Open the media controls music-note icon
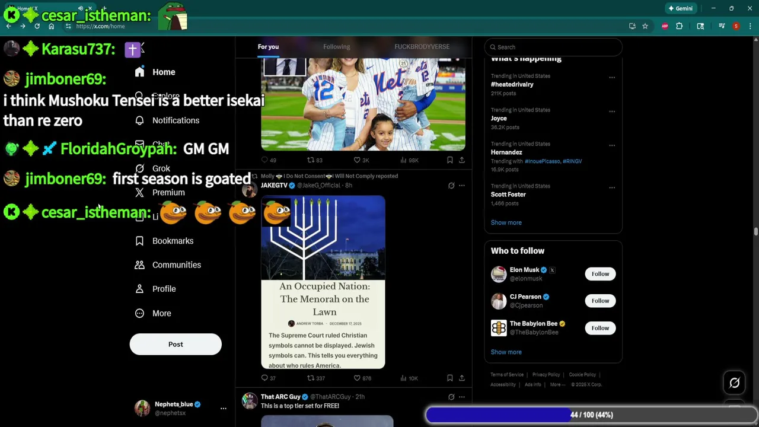759x427 pixels. tap(722, 26)
